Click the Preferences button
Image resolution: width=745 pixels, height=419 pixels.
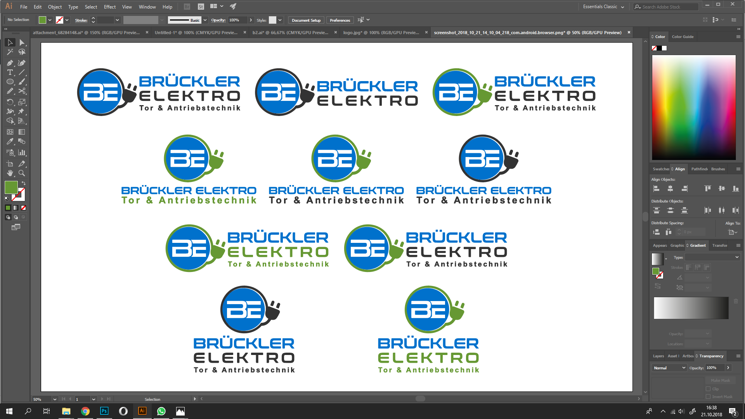click(x=340, y=20)
